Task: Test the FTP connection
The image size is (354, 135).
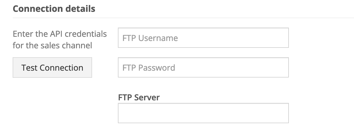Action: tap(52, 67)
